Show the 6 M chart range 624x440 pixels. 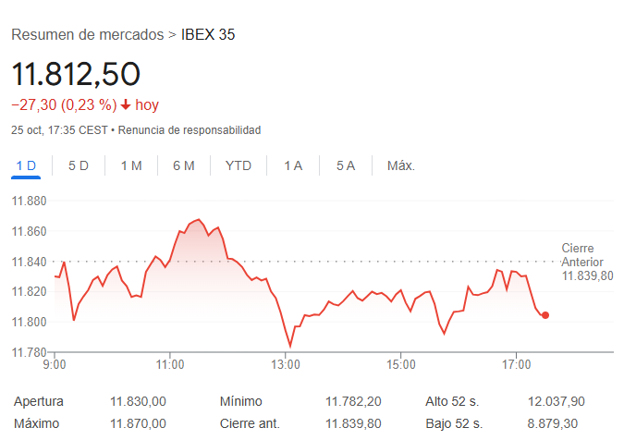(x=184, y=165)
